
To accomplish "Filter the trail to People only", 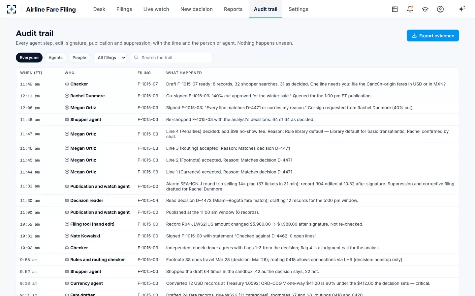I will [x=79, y=58].
